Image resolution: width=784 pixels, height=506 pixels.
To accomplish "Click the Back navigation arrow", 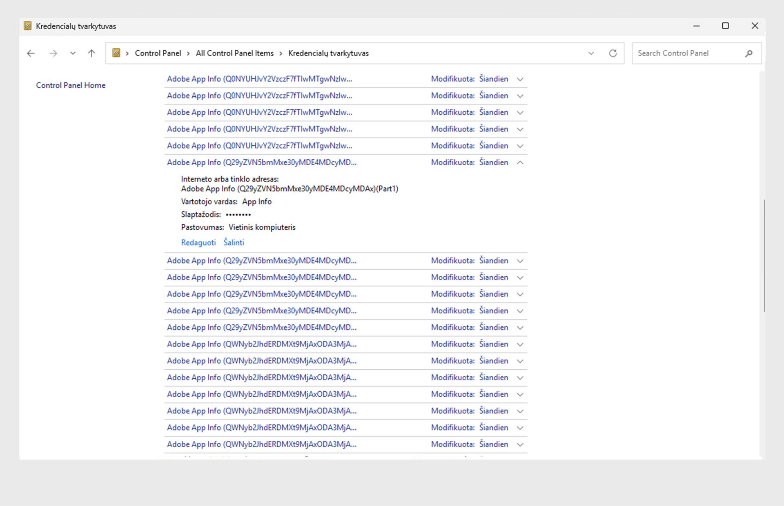I will pos(31,53).
